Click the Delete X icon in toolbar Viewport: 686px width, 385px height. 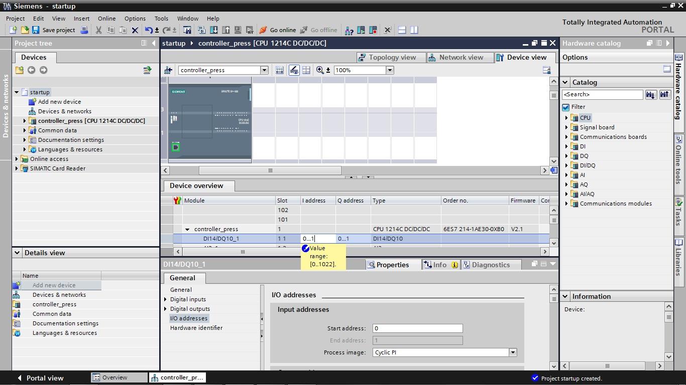135,30
